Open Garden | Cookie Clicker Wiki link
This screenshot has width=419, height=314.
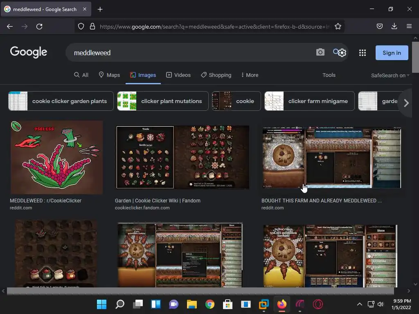click(158, 200)
